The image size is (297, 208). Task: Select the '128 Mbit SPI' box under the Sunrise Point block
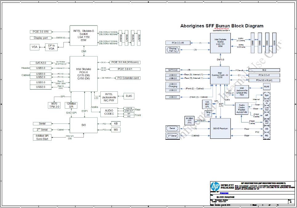tap(207, 104)
